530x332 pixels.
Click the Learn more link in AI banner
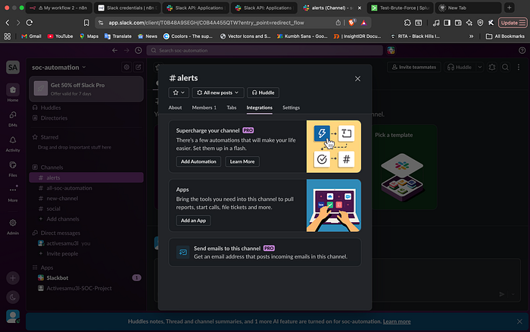tap(397, 321)
